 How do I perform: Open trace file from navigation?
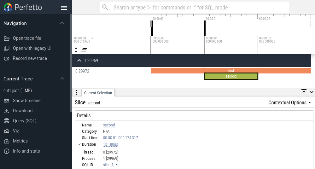coord(27,38)
